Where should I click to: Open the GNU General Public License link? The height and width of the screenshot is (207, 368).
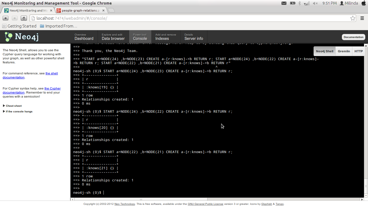206,204
